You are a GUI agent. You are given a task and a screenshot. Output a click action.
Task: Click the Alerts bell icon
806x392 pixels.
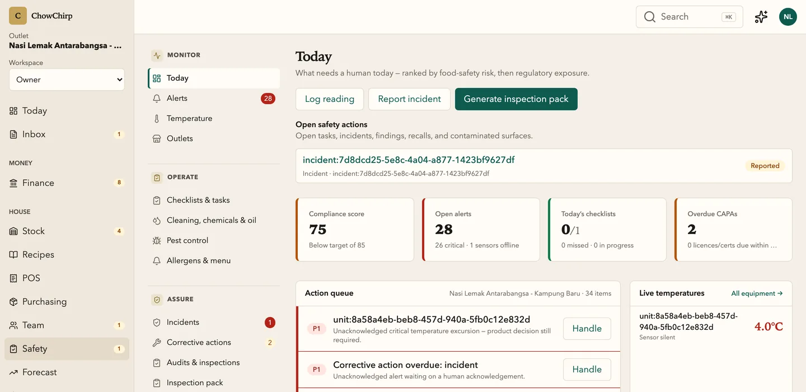[x=157, y=99]
